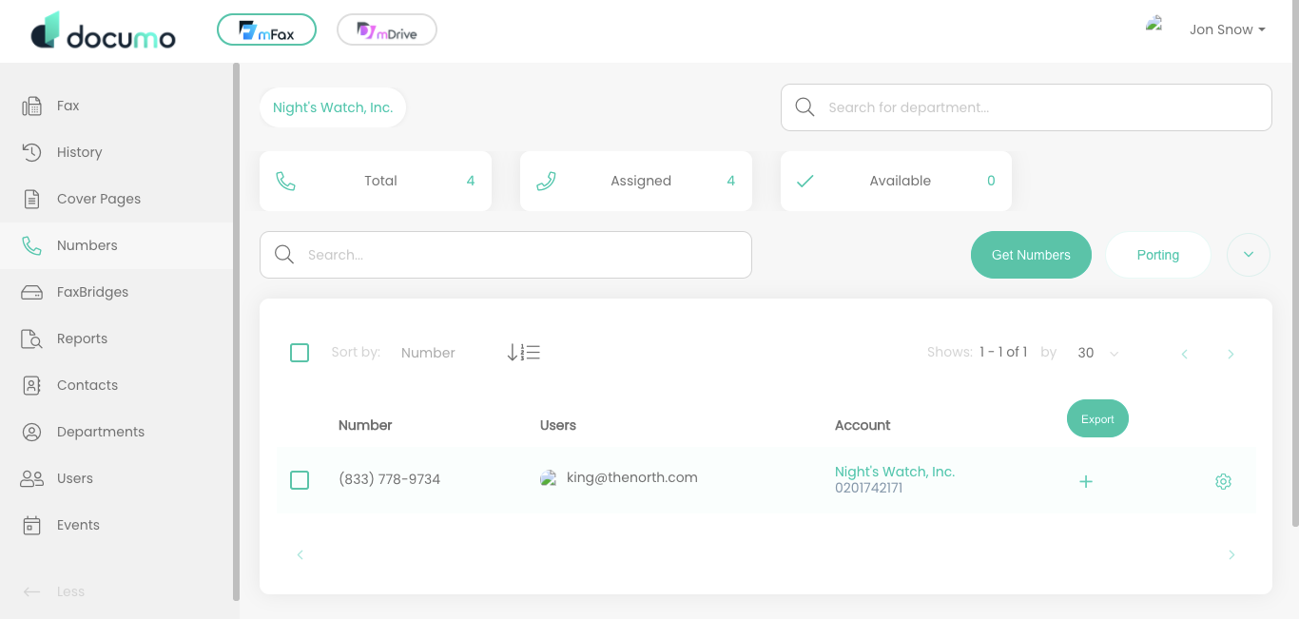Click the Export button
The image size is (1299, 619).
point(1097,419)
